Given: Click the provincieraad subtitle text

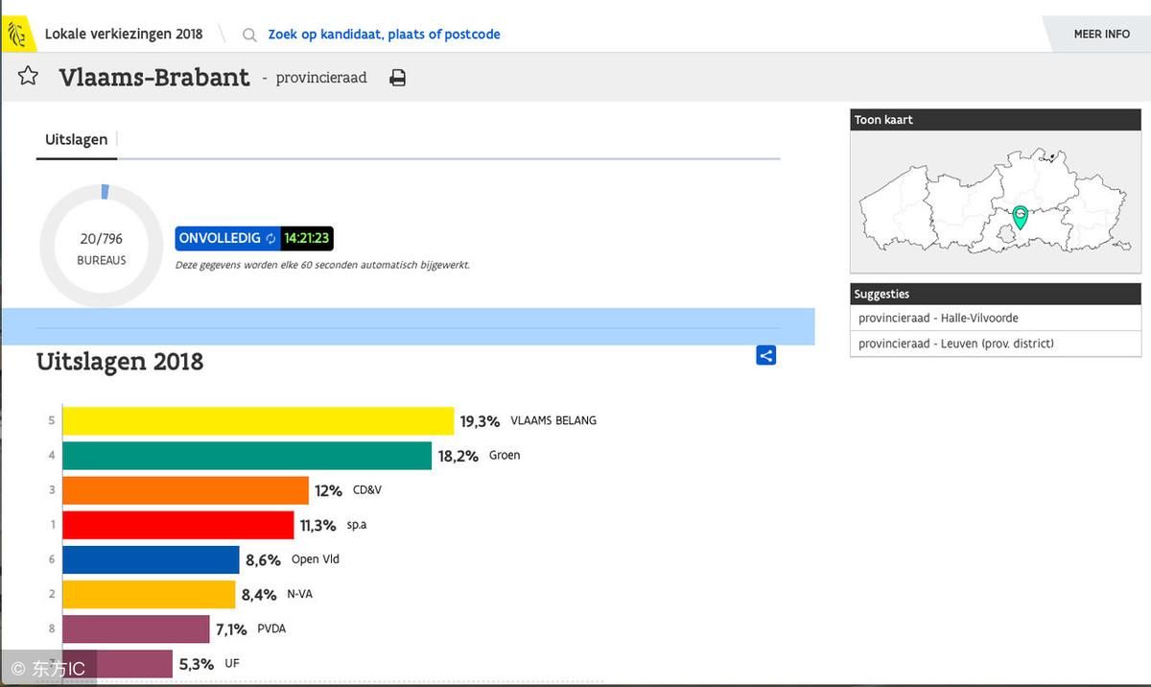Looking at the screenshot, I should click(321, 78).
